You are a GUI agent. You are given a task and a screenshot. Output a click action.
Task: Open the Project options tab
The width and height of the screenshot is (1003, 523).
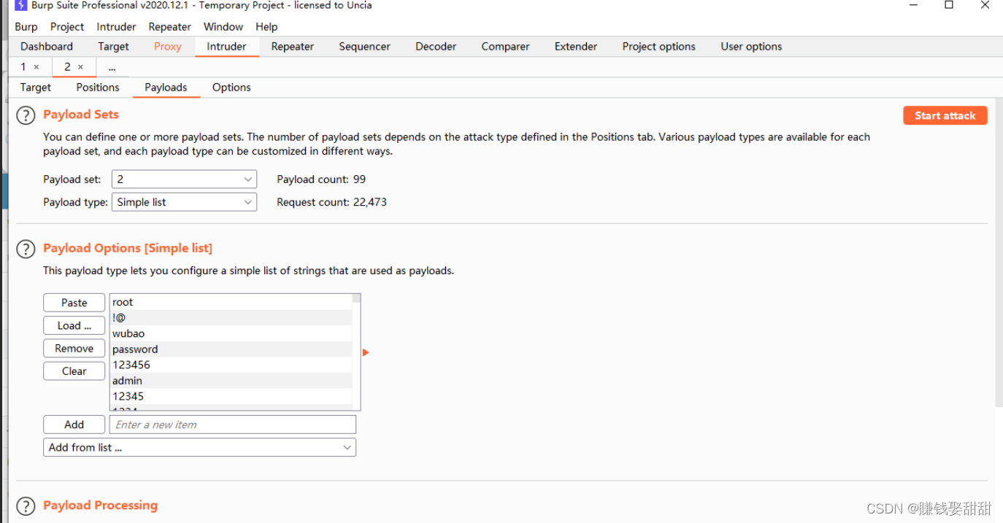coord(658,47)
